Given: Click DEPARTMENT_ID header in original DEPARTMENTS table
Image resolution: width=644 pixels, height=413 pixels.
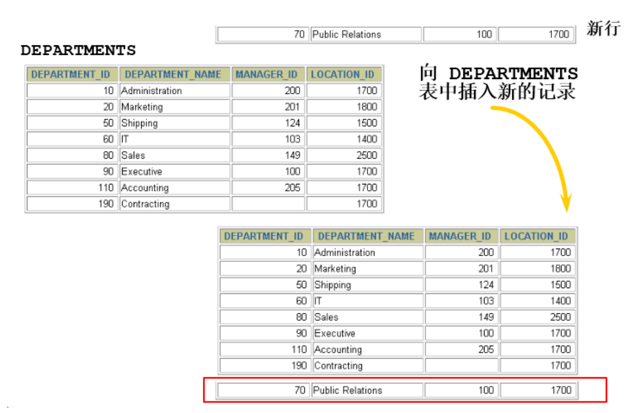Looking at the screenshot, I should pos(72,74).
